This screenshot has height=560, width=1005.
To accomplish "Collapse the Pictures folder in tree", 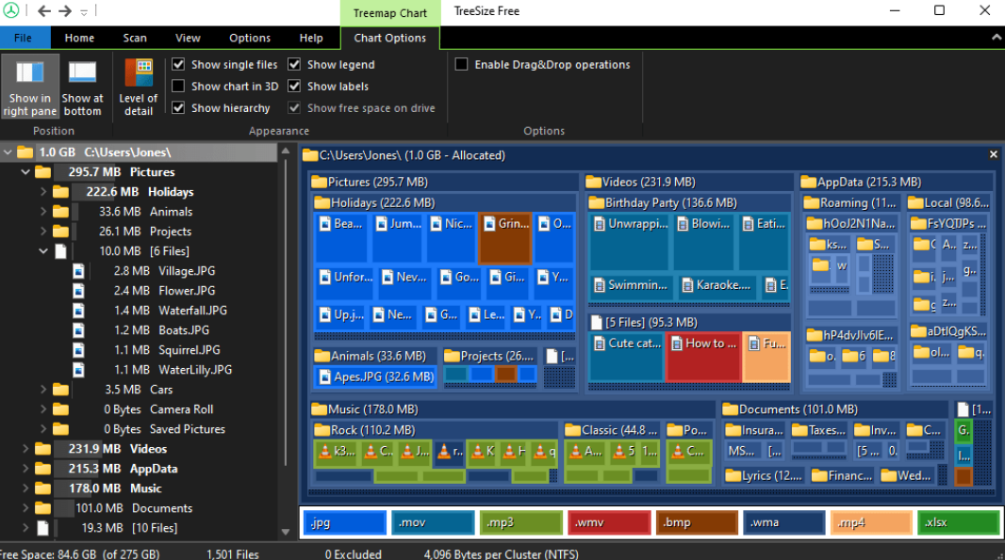I will 25,172.
